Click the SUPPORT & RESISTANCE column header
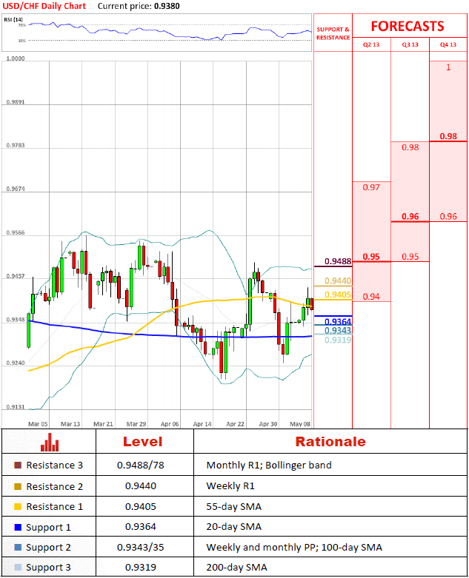This screenshot has height=578, width=469. [x=333, y=33]
